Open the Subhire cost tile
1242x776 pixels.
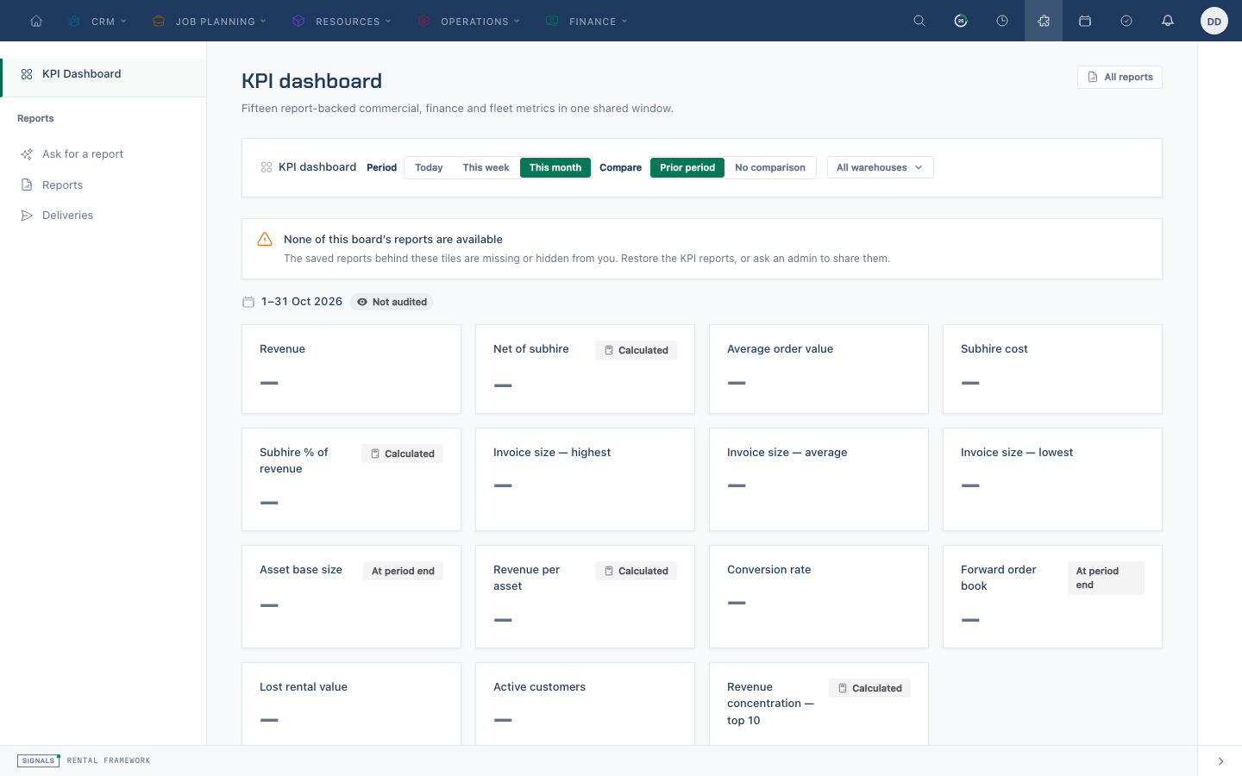[1052, 369]
